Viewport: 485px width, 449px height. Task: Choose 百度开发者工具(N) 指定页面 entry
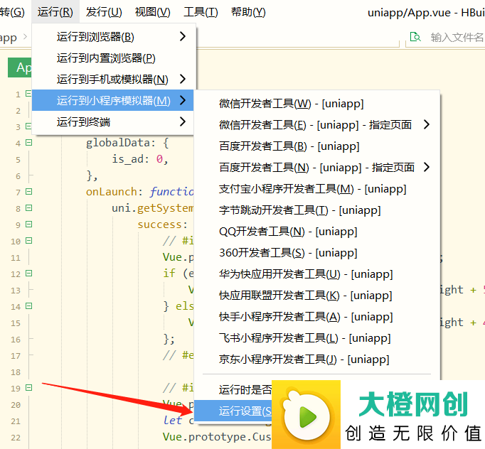coord(316,167)
